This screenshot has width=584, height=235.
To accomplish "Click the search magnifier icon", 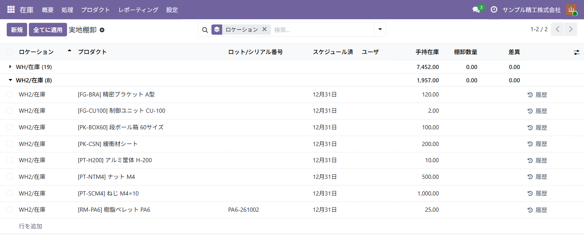I will coord(205,30).
